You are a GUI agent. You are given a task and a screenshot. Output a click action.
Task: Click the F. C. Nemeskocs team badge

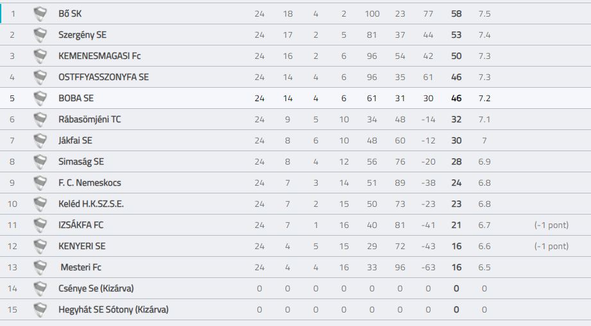40,183
